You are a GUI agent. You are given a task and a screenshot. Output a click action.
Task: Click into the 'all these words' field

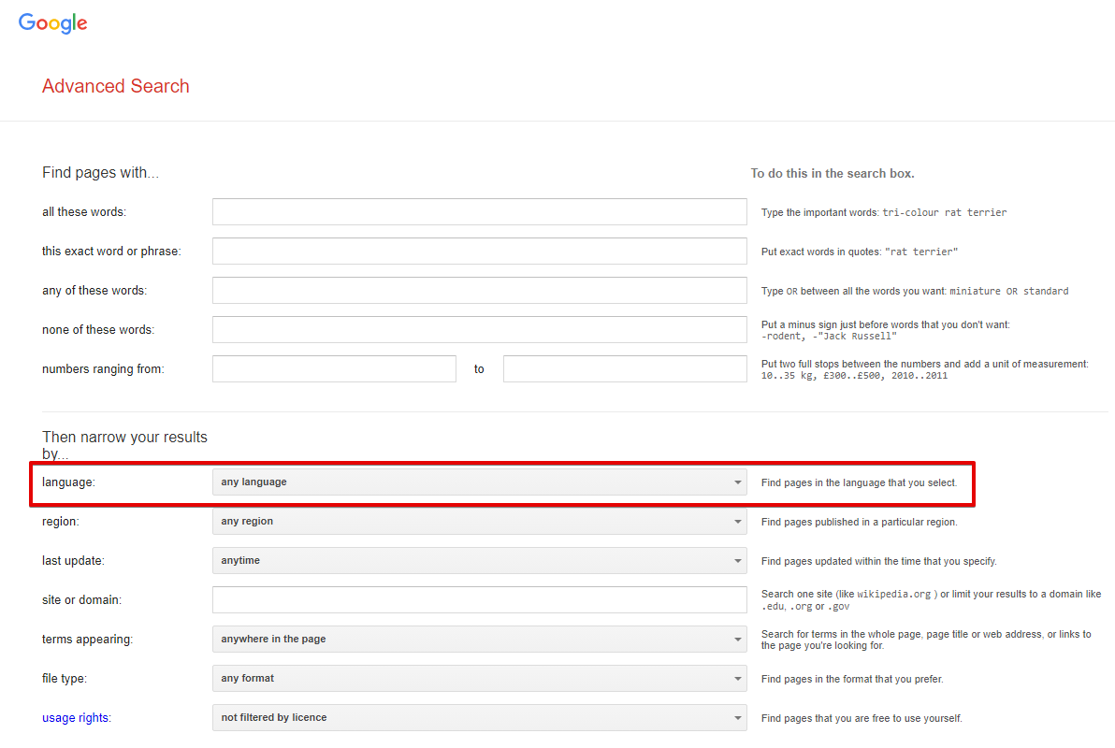[x=479, y=212]
